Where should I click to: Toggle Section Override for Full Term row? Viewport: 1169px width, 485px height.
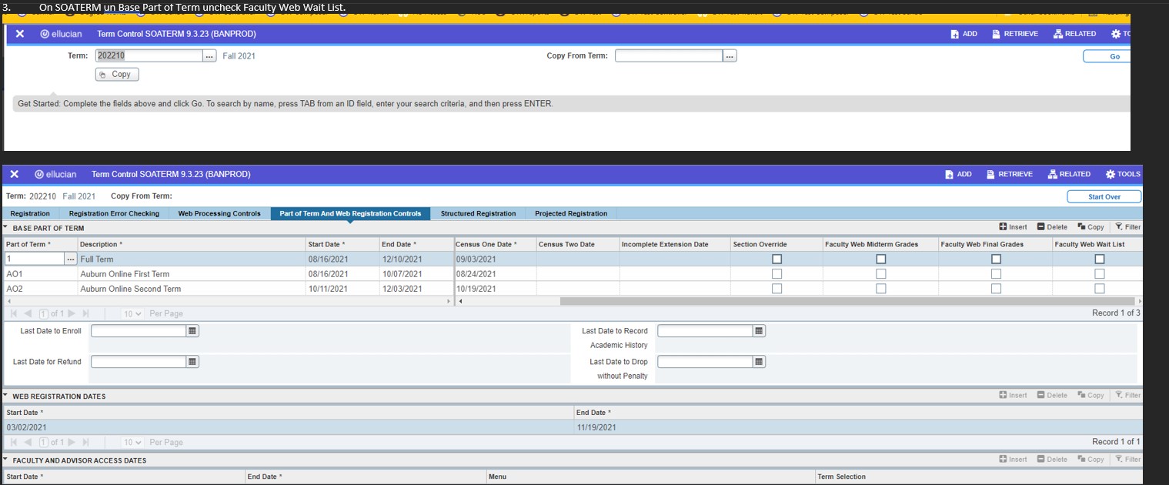777,259
